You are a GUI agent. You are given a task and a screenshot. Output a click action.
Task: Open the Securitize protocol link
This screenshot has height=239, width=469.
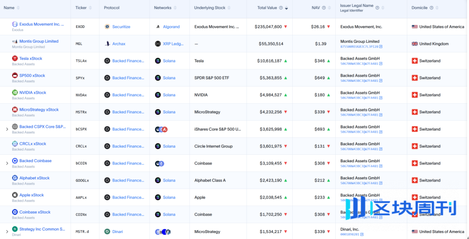[x=121, y=27]
